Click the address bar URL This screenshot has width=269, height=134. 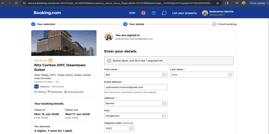point(120,3)
